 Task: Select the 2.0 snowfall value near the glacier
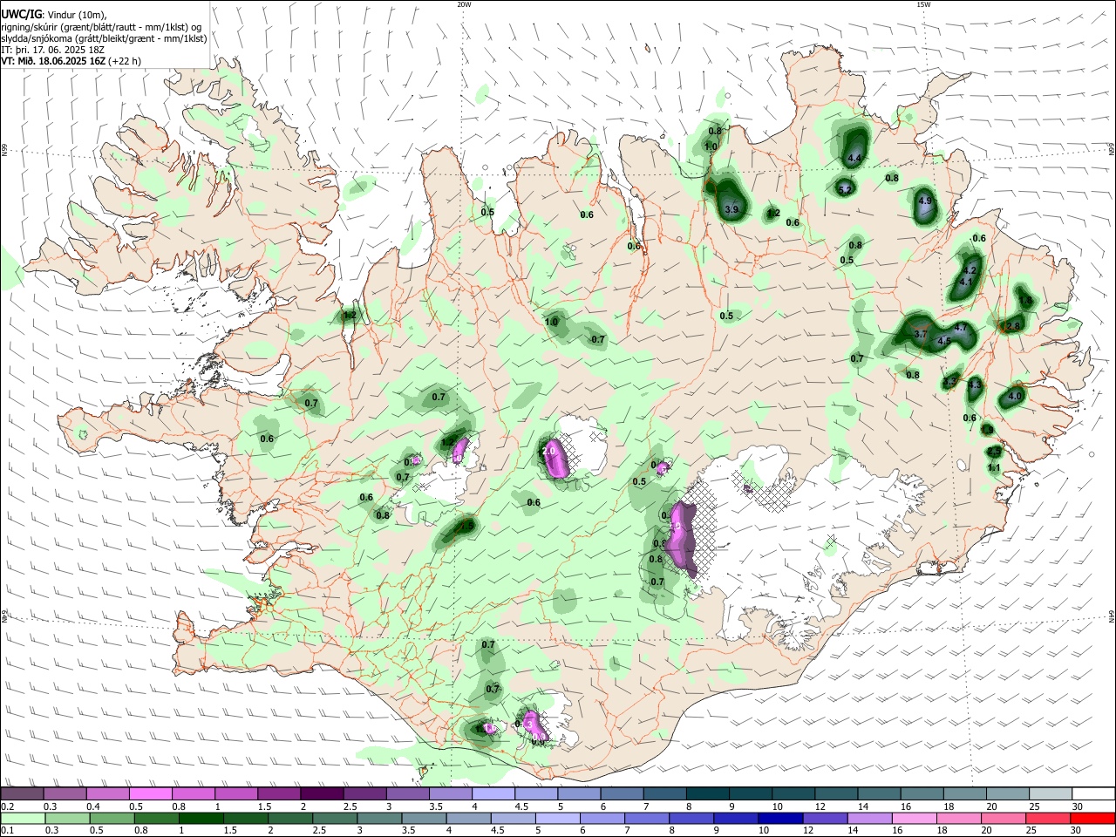(549, 451)
